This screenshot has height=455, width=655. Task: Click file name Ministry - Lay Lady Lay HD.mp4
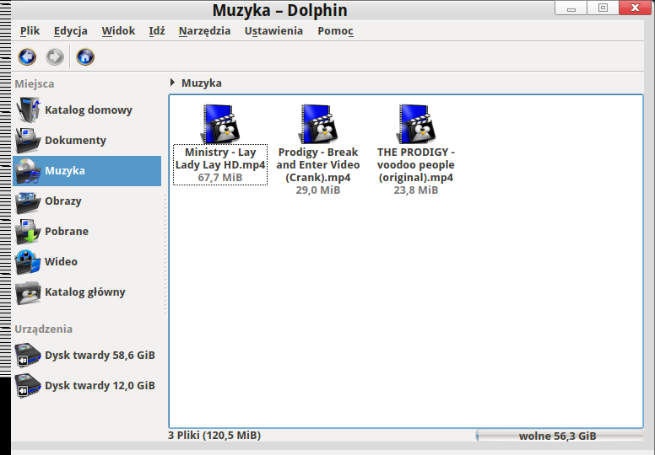[220, 158]
